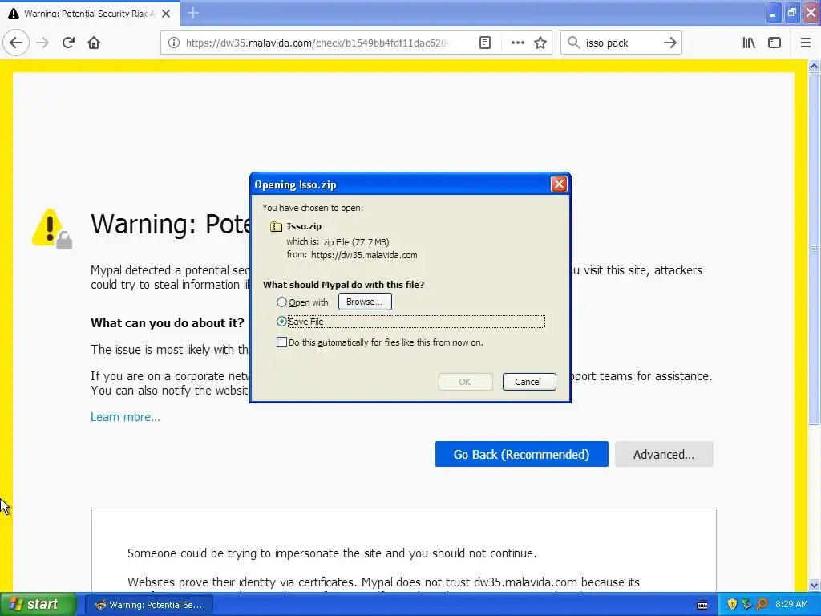
Task: Select the Warning: Potential Security Risk tab
Action: (x=90, y=14)
